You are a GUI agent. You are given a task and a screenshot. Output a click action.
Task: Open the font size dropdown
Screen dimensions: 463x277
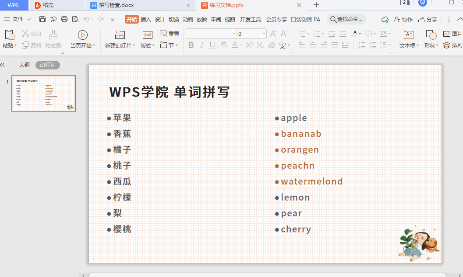tap(264, 34)
